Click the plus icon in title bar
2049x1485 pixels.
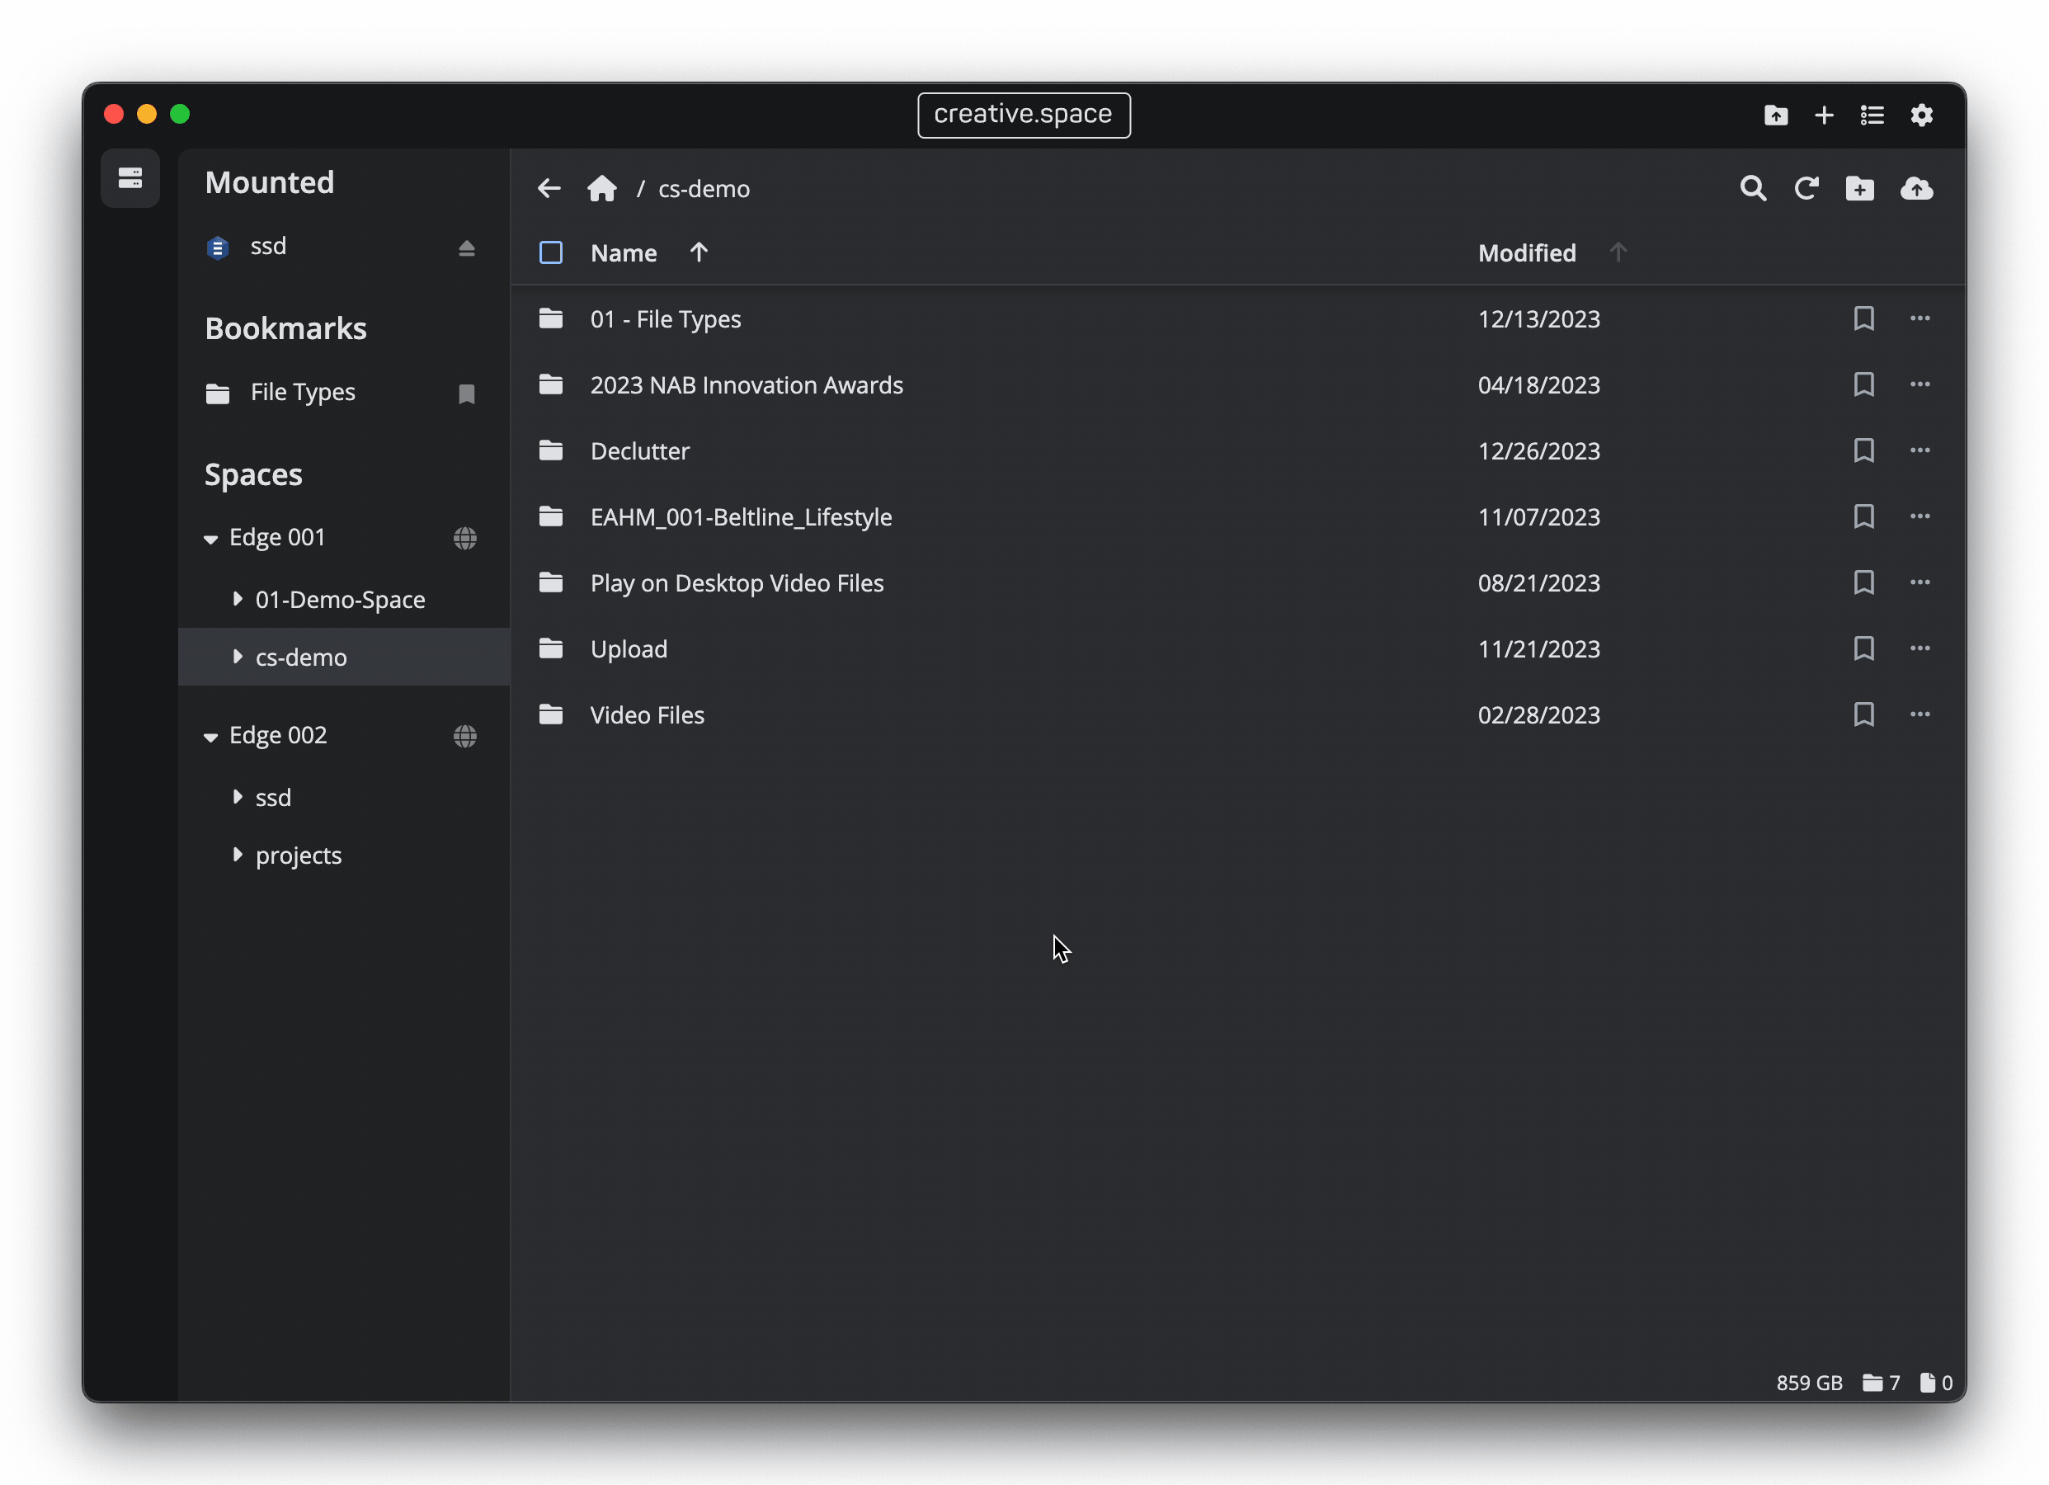1824,115
